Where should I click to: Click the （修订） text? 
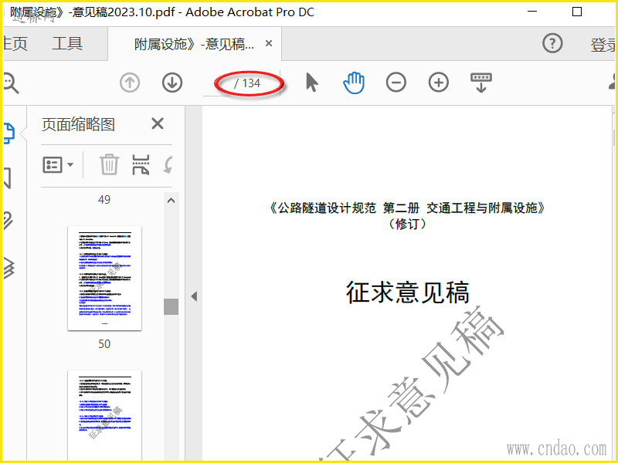pos(407,224)
